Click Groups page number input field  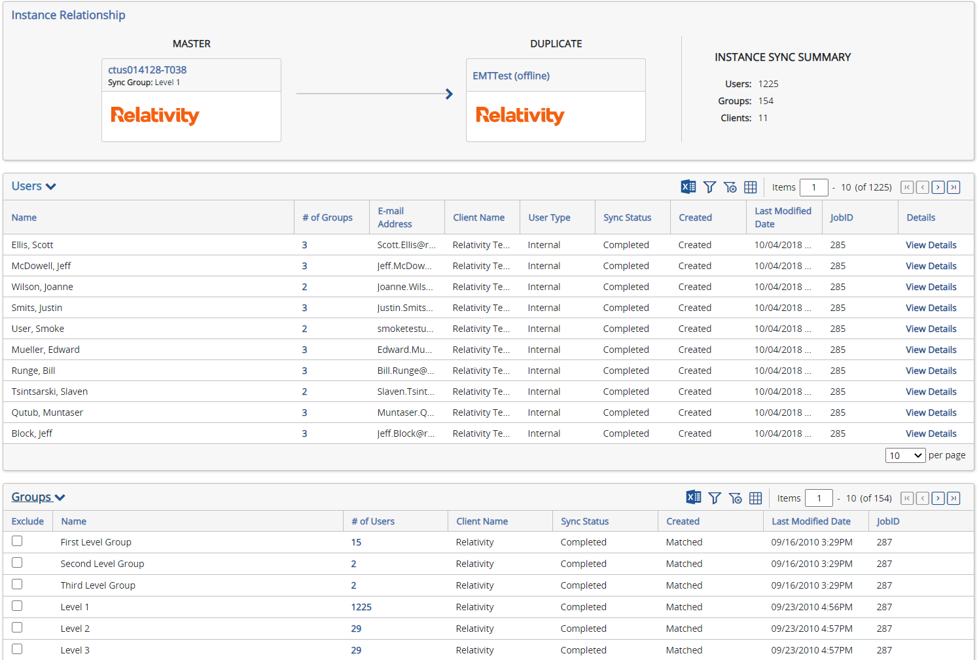[819, 498]
